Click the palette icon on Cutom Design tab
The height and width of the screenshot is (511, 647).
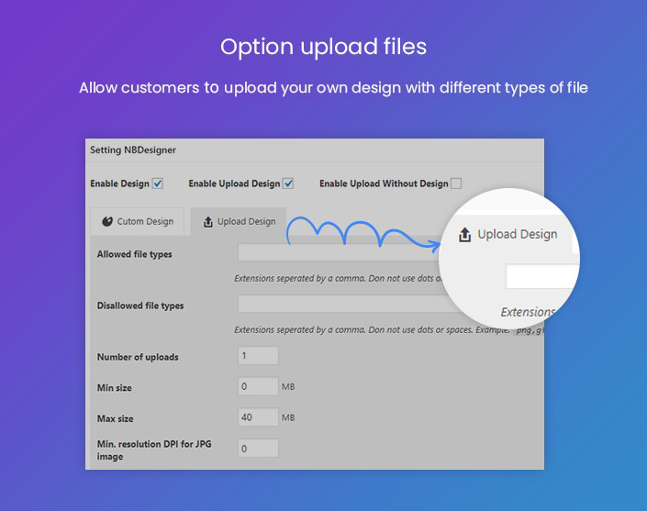(x=107, y=221)
